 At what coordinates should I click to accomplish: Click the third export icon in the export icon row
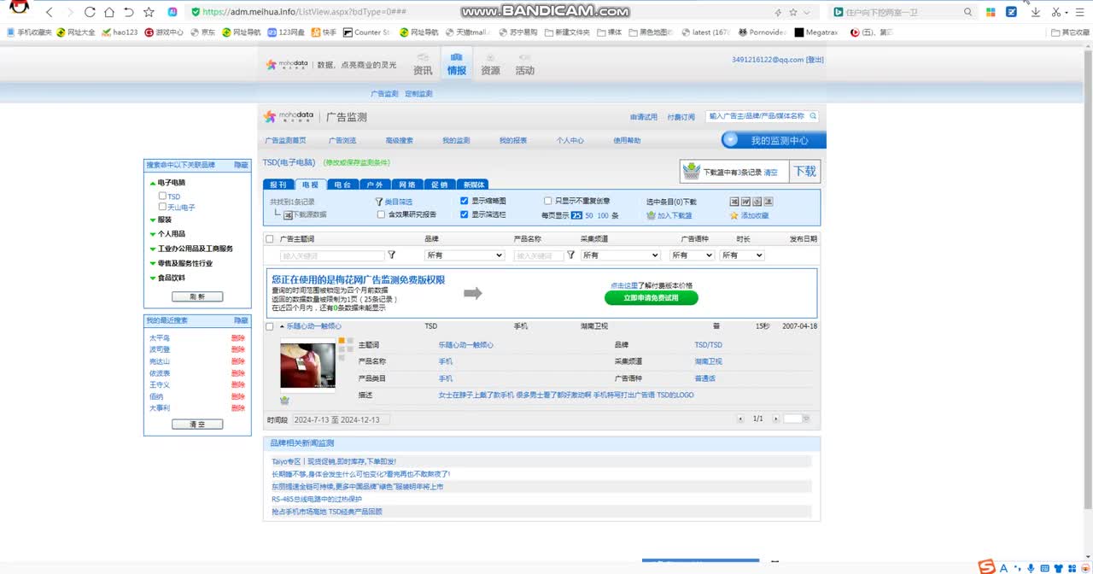click(x=757, y=202)
